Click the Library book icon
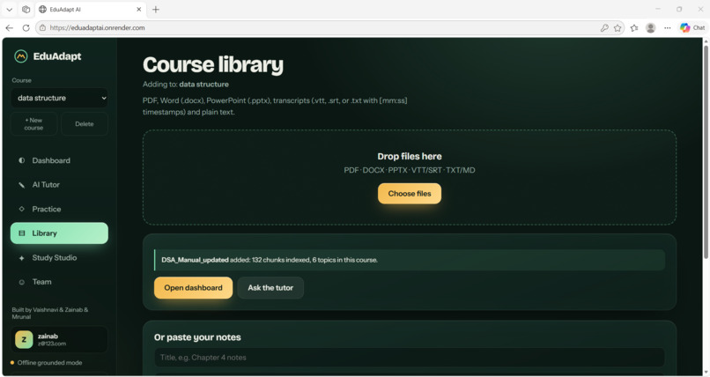 [x=21, y=233]
